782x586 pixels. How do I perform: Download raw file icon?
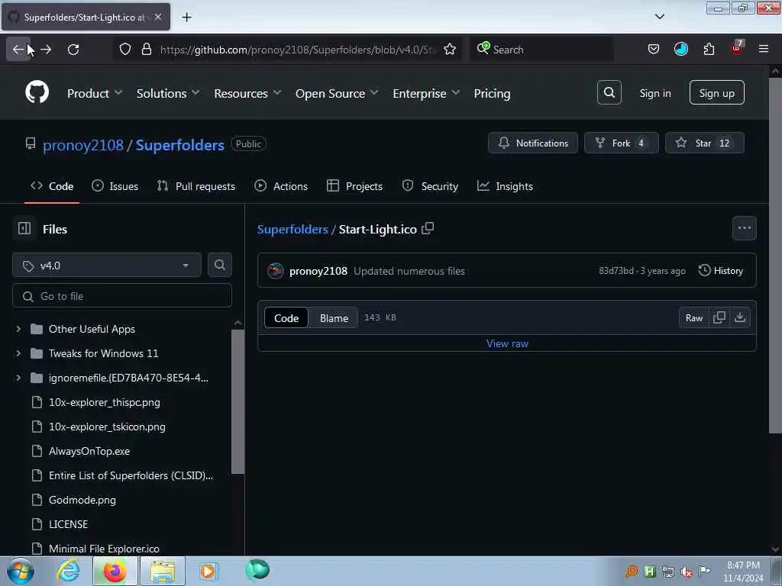click(x=740, y=317)
